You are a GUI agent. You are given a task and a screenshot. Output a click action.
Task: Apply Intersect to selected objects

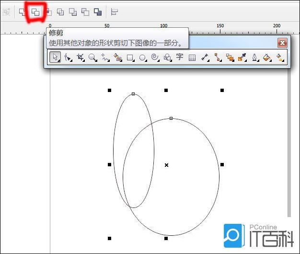(x=48, y=12)
